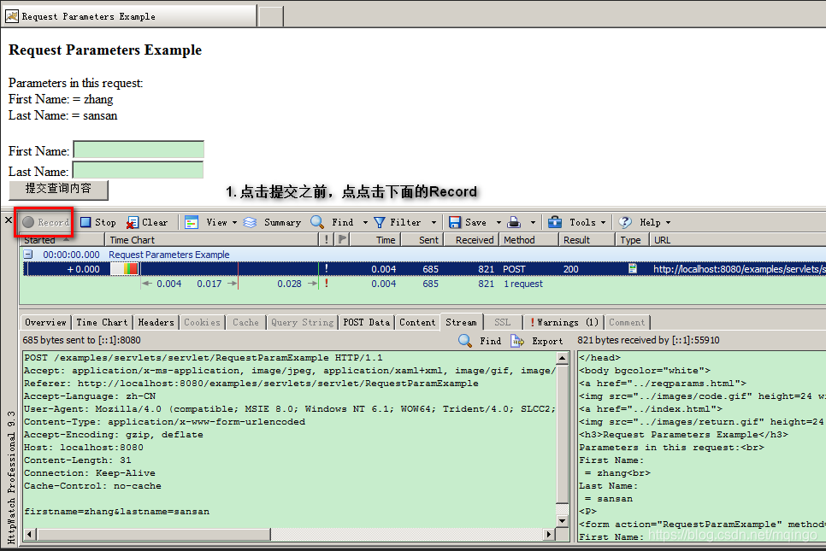Expand the Filter dropdown arrow
The width and height of the screenshot is (826, 551).
click(x=434, y=223)
